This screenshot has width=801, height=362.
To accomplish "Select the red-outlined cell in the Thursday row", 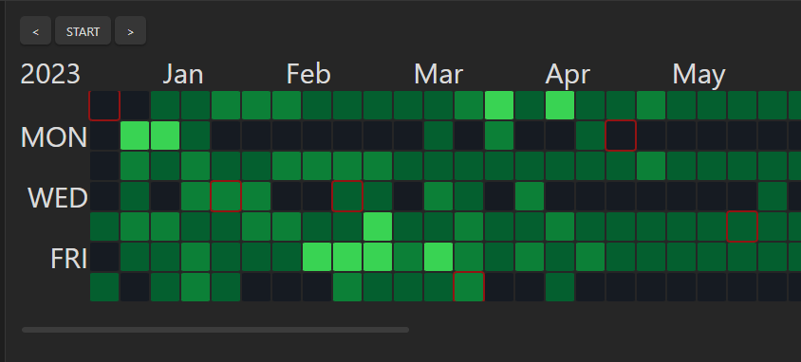I will (742, 226).
